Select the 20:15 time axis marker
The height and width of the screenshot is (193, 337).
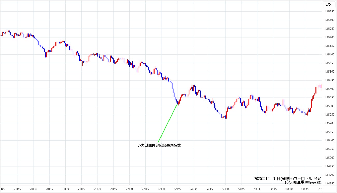(17, 189)
